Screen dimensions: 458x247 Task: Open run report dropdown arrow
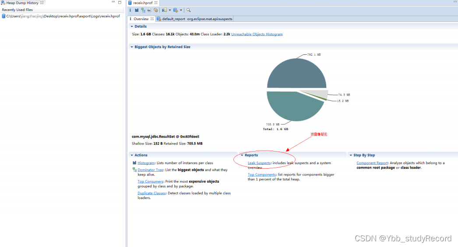click(170, 10)
